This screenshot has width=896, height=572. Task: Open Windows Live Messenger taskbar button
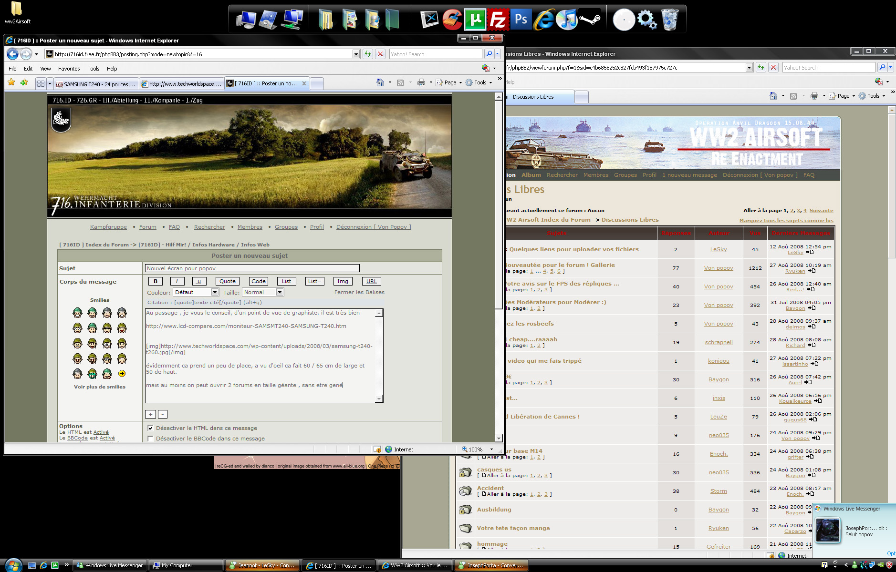[110, 565]
